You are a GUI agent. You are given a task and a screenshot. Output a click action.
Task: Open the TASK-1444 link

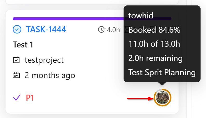click(x=46, y=30)
